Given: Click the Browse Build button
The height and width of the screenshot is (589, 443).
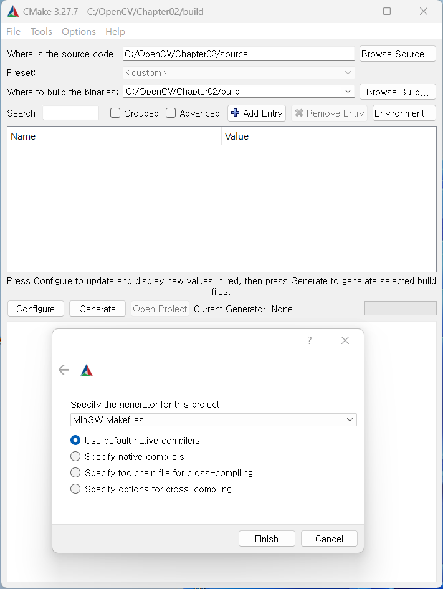Looking at the screenshot, I should point(398,92).
